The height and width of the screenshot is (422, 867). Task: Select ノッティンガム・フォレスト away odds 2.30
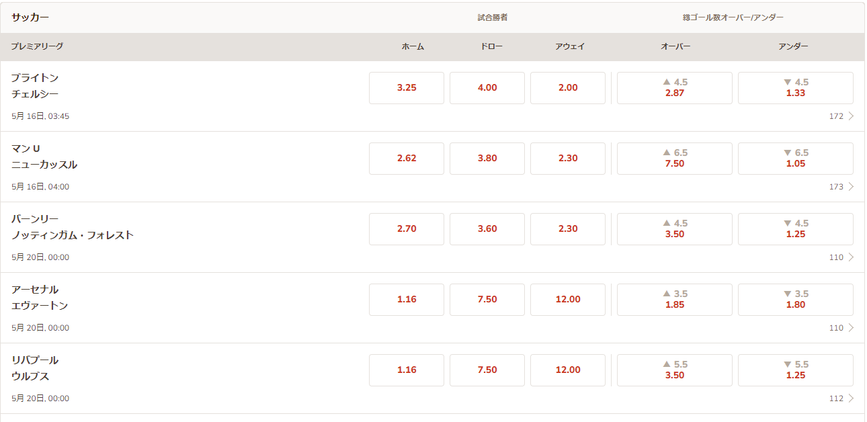[568, 229]
